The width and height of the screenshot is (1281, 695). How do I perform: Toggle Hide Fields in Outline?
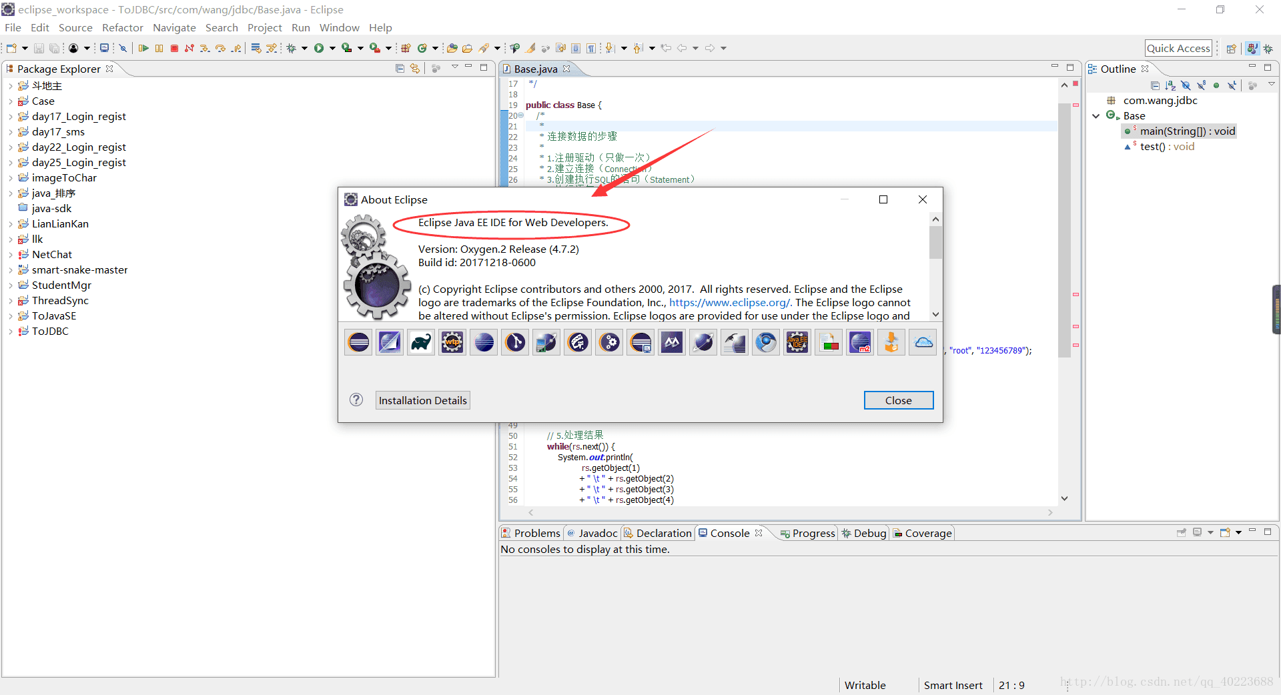click(x=1186, y=85)
